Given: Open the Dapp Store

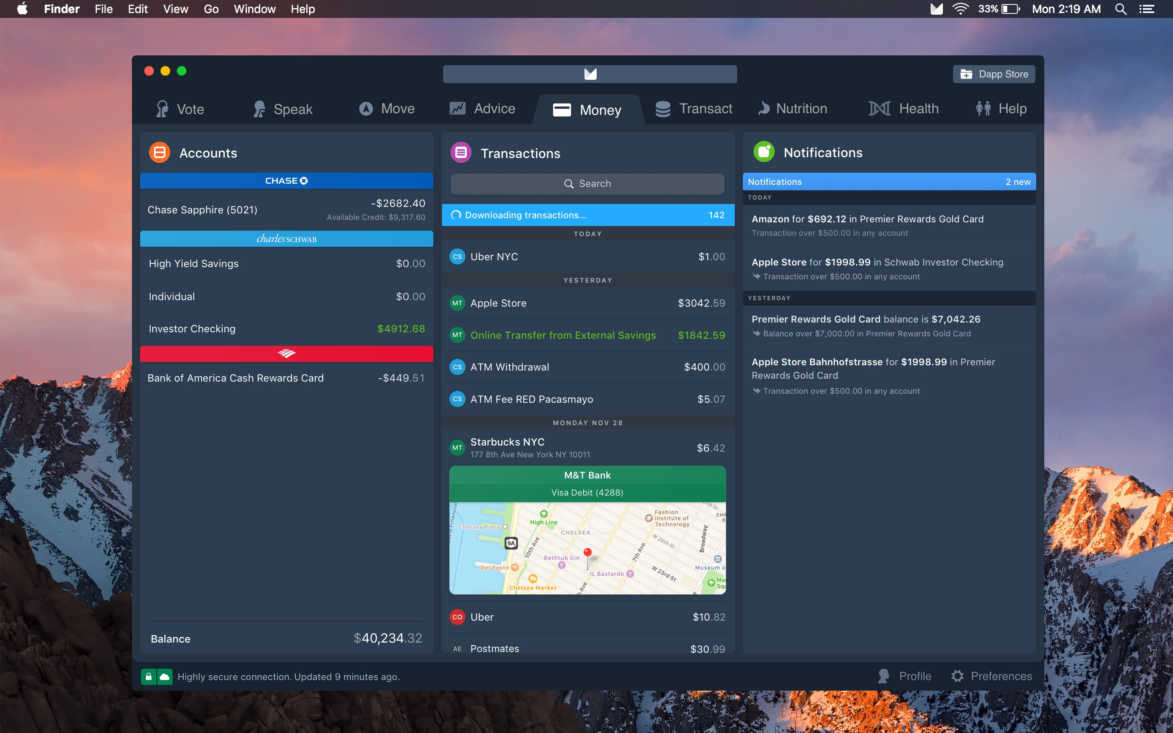Looking at the screenshot, I should coord(994,74).
